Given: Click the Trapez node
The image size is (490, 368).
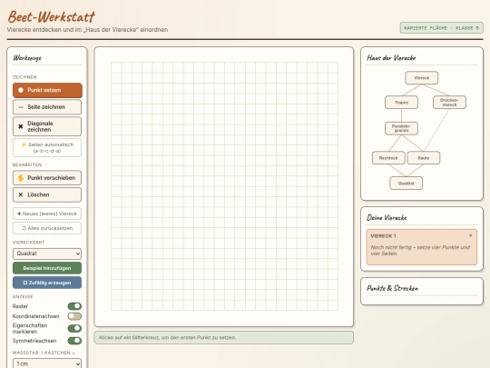Looking at the screenshot, I should [401, 103].
